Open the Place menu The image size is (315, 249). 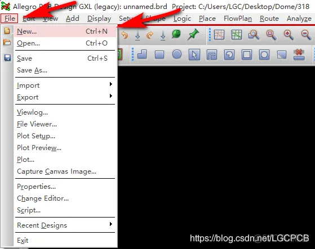point(207,19)
